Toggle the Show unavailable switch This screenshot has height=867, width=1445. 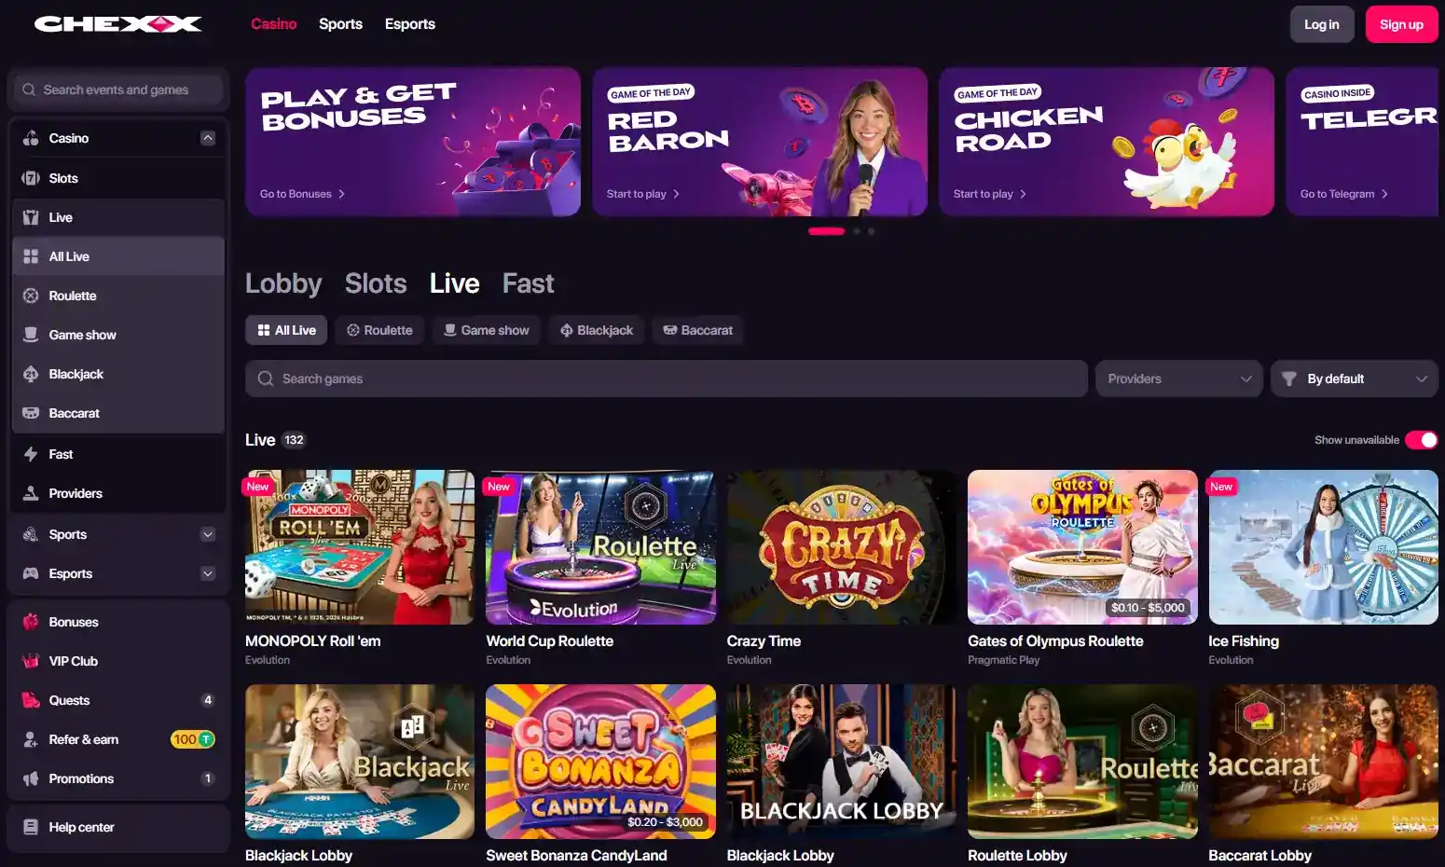[1422, 440]
